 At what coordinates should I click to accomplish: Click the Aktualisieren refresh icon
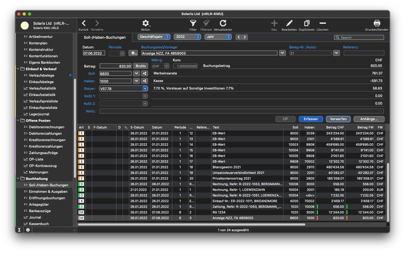pyautogui.click(x=223, y=23)
